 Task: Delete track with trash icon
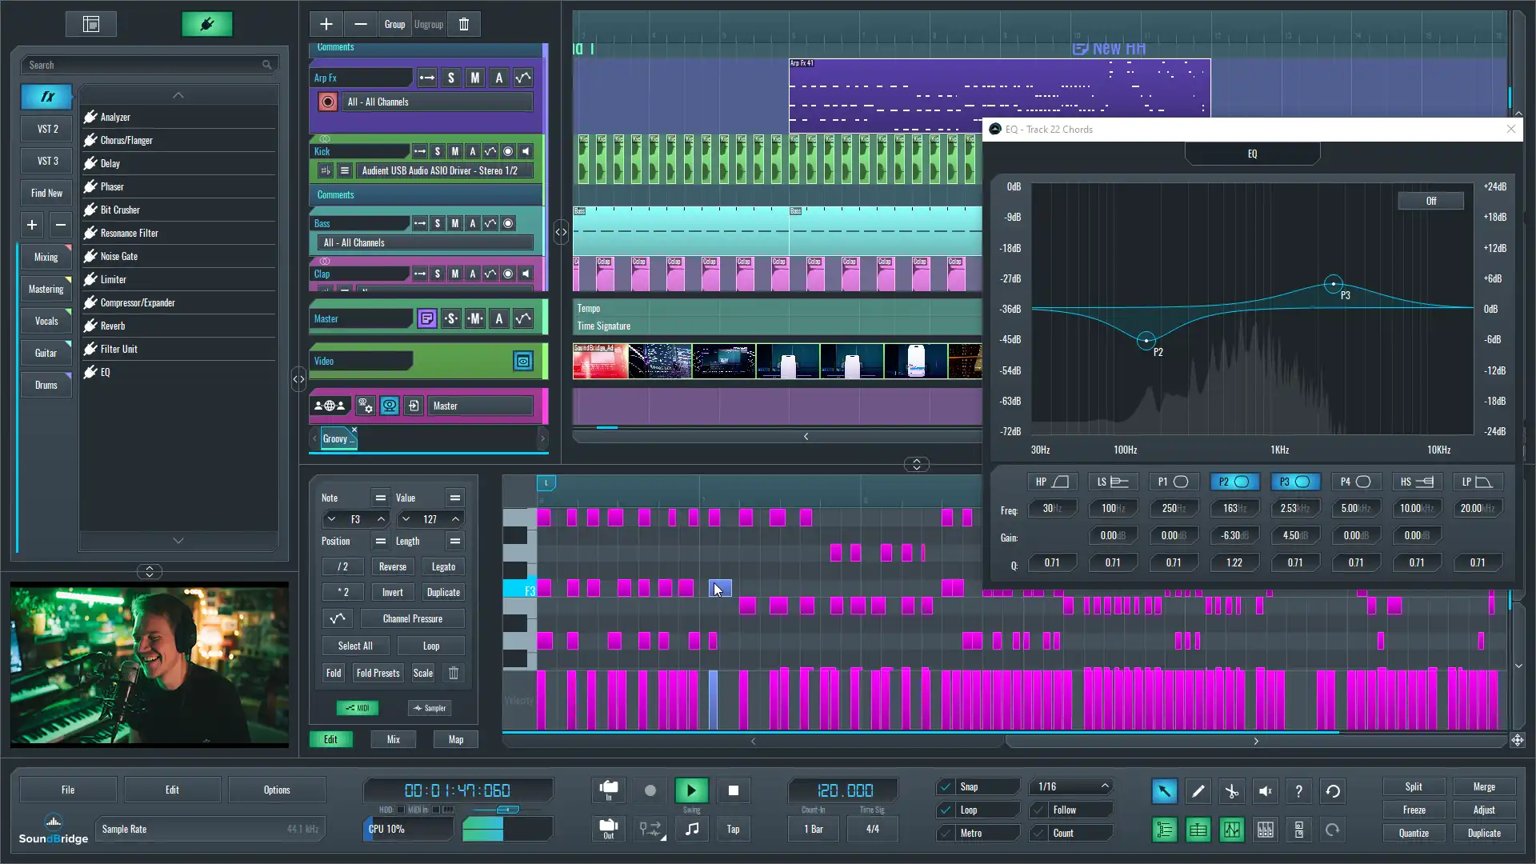click(464, 24)
